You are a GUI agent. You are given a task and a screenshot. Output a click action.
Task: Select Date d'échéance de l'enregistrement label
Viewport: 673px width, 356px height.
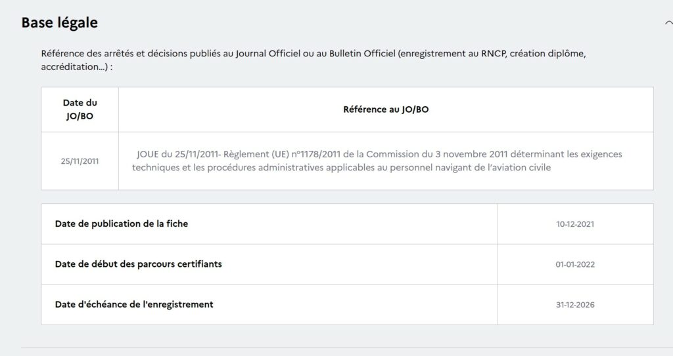pyautogui.click(x=134, y=304)
